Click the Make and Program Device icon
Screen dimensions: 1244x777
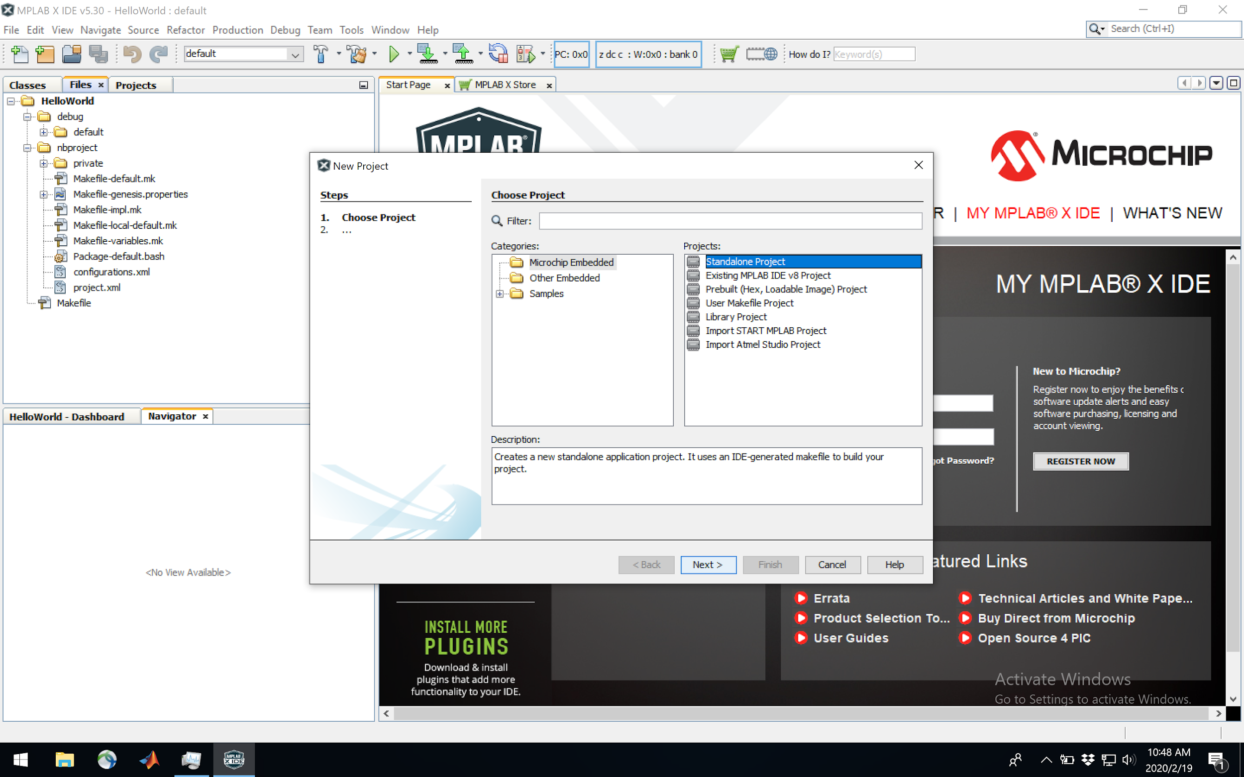(427, 54)
